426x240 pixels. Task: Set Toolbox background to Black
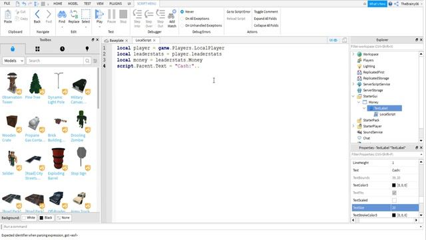46,218
